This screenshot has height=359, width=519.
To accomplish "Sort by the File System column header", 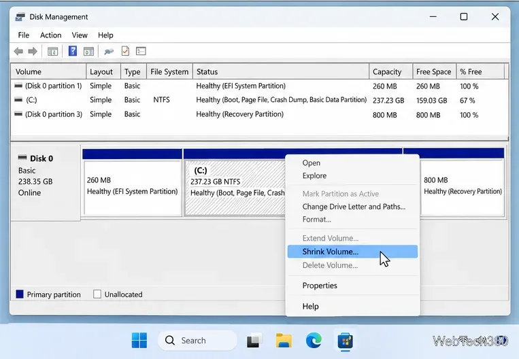I will point(169,72).
